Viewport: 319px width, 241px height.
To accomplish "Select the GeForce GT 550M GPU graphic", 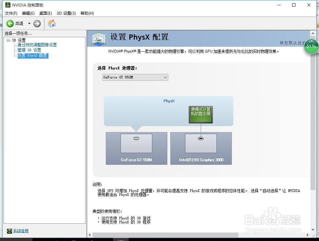I will [136, 148].
